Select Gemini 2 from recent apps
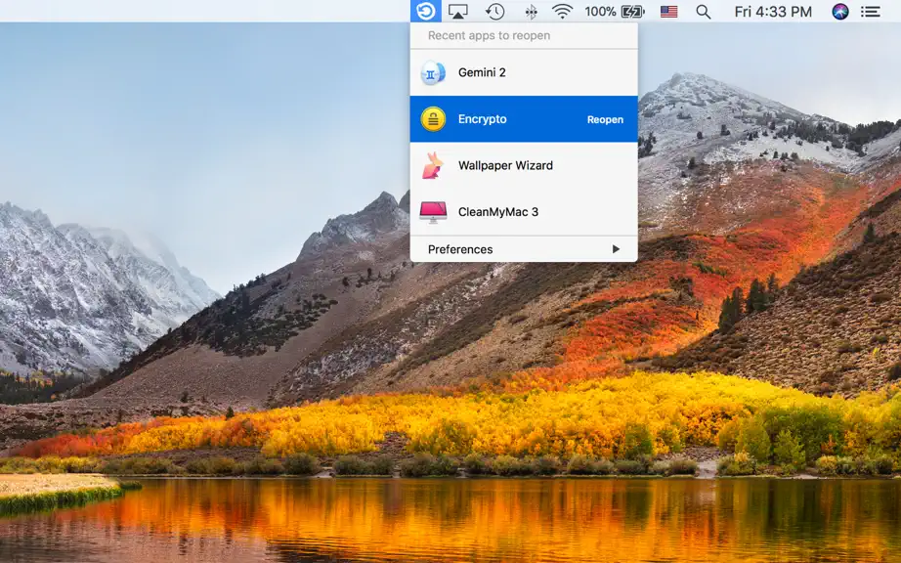Viewport: 901px width, 563px height. [x=524, y=72]
